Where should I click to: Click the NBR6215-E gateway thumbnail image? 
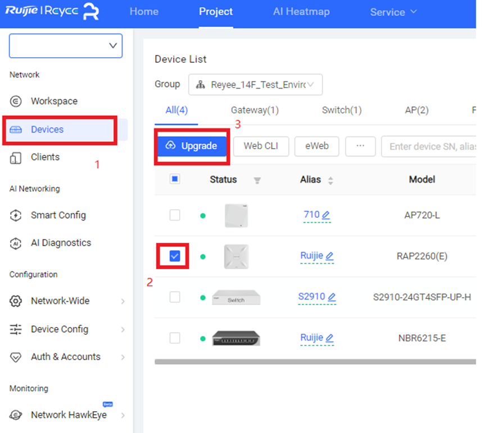236,338
